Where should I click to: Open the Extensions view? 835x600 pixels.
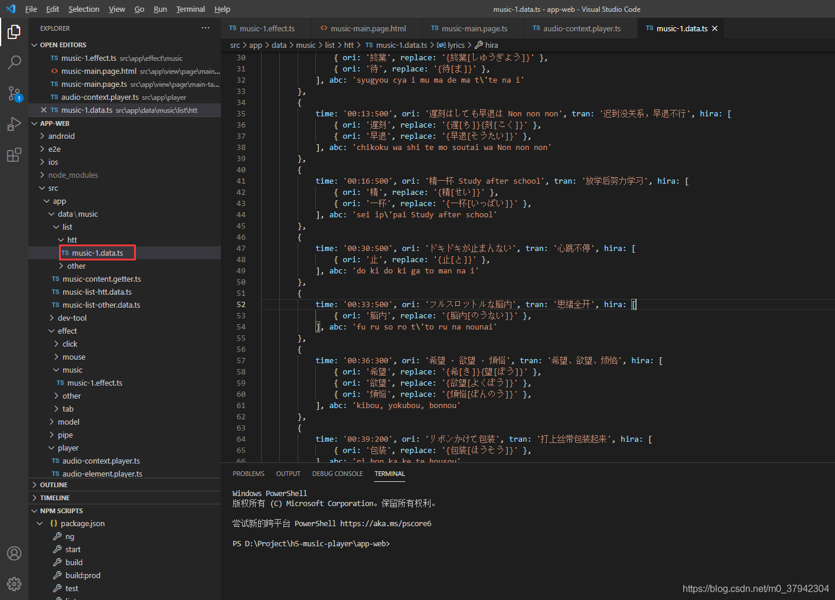(14, 155)
